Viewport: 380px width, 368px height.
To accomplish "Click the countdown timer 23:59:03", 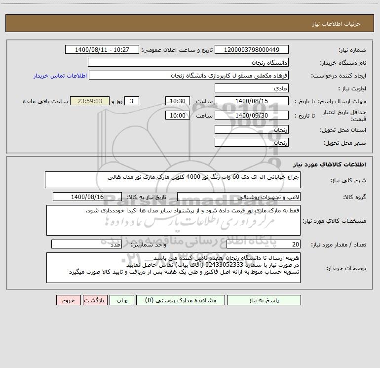I will pyautogui.click(x=90, y=101).
